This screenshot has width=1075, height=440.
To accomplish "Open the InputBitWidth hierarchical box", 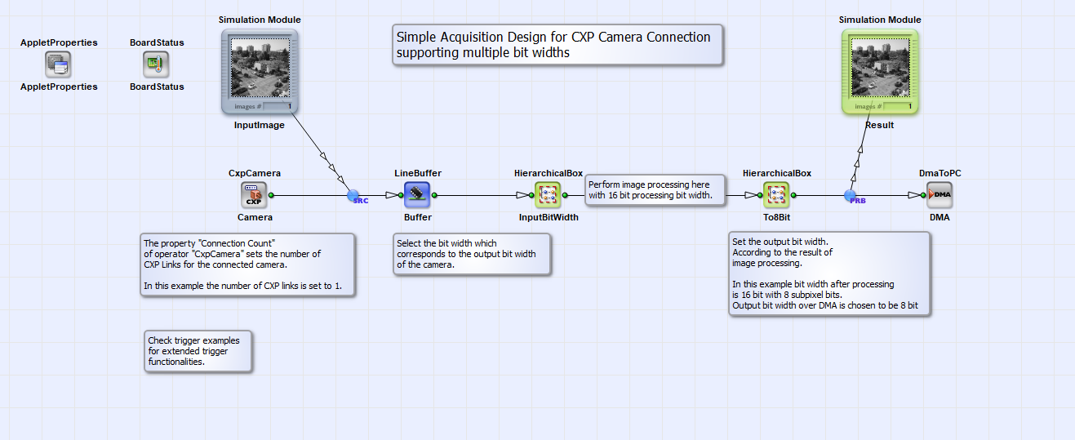I will tap(548, 195).
